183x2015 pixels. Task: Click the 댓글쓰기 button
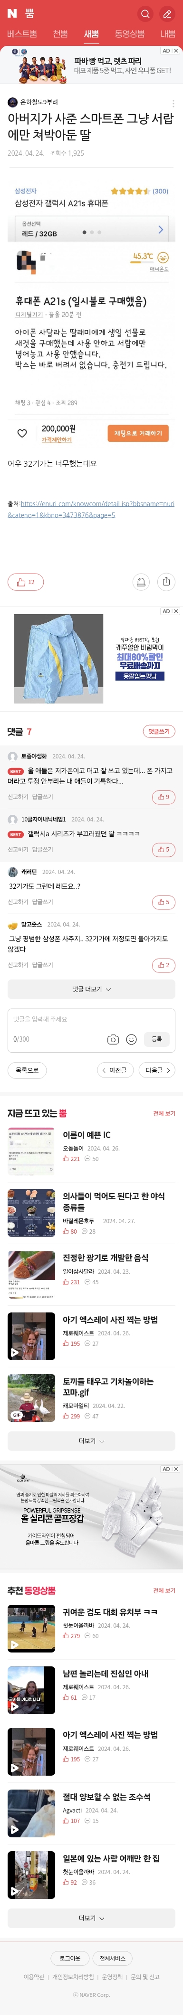tap(159, 731)
